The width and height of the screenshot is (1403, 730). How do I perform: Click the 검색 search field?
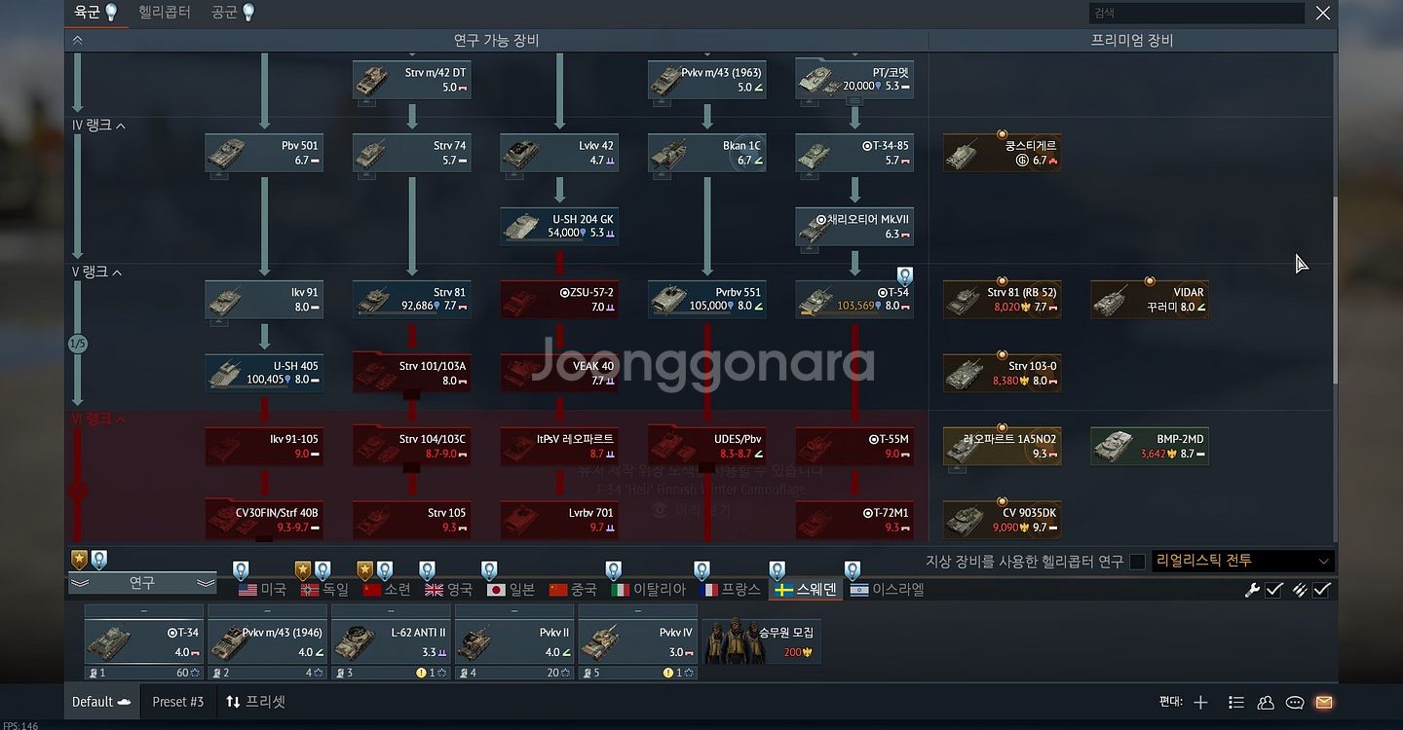point(1196,13)
